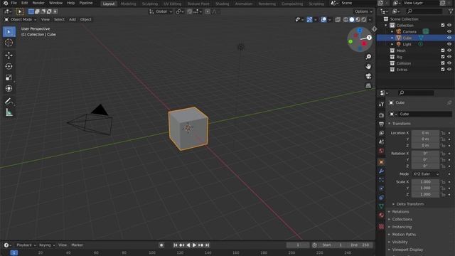The height and width of the screenshot is (256, 455).
Task: Open the XYZ Euler rotation mode dropdown
Action: pos(426,174)
